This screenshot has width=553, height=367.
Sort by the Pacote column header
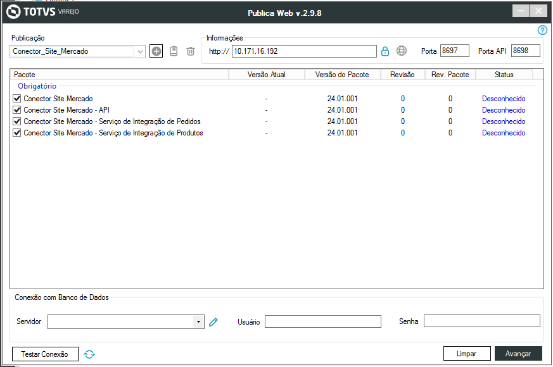[119, 75]
